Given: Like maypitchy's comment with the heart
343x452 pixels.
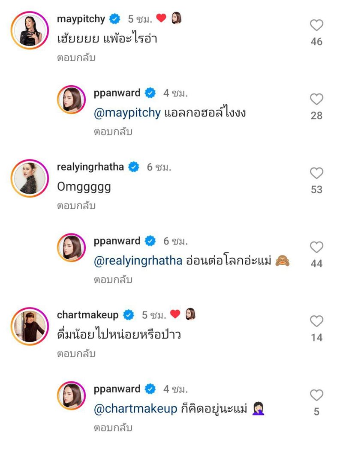Looking at the screenshot, I should 316,26.
